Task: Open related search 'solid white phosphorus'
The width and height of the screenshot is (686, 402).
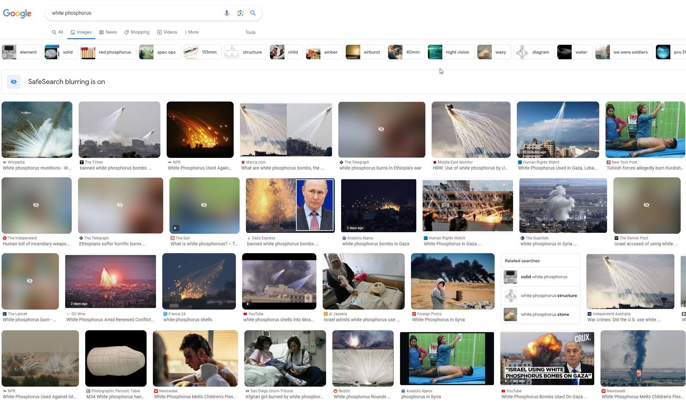Action: click(540, 277)
